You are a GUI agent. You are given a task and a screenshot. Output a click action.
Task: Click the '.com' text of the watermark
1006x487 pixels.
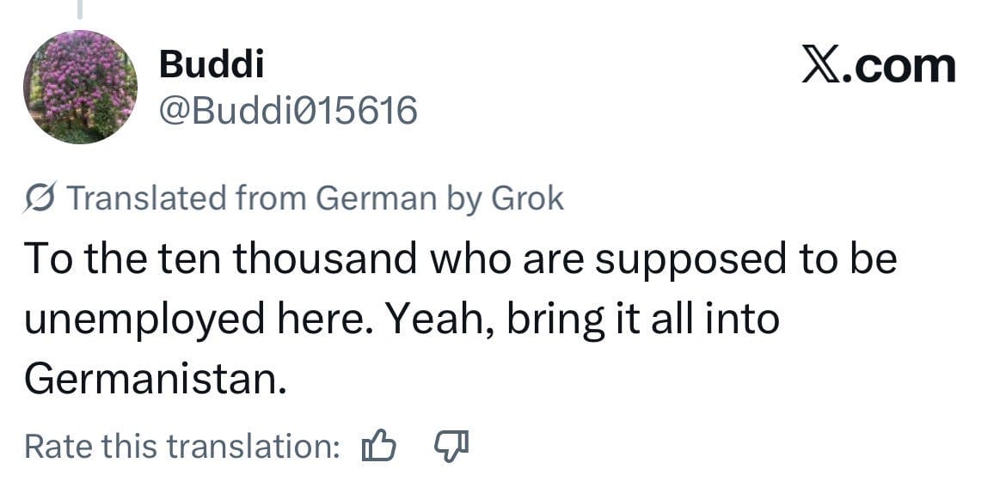click(898, 66)
